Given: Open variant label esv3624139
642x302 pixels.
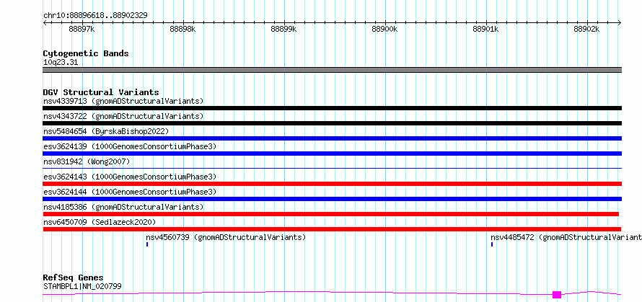Looking at the screenshot, I should point(130,146).
